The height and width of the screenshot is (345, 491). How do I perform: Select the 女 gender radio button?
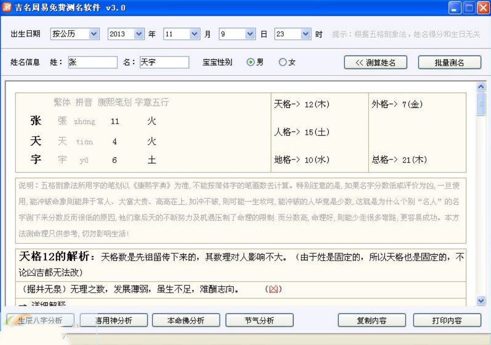pos(282,62)
